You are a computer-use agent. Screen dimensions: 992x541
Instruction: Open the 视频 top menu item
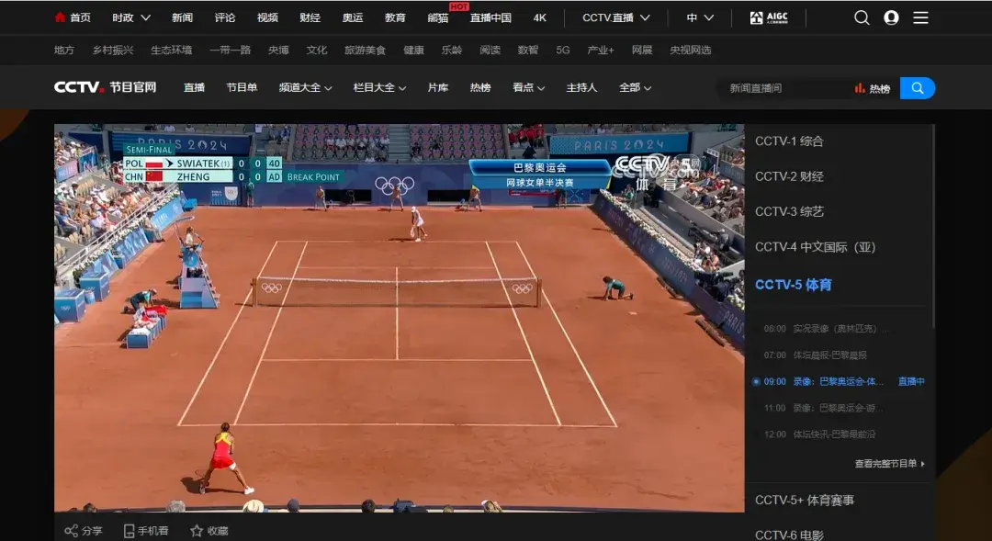(x=267, y=17)
